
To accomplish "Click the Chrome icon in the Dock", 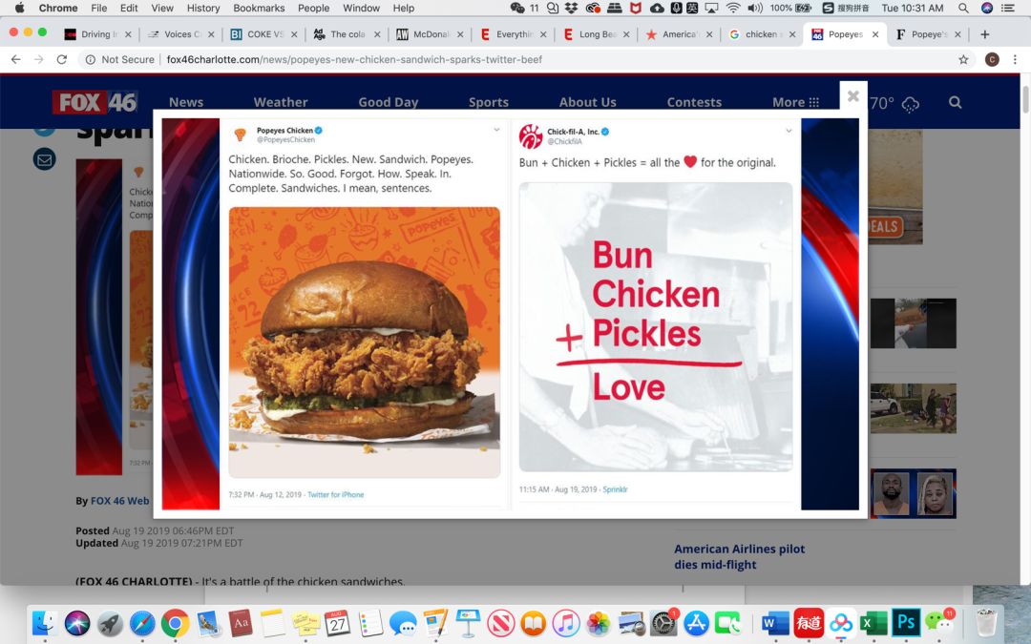I will point(175,623).
